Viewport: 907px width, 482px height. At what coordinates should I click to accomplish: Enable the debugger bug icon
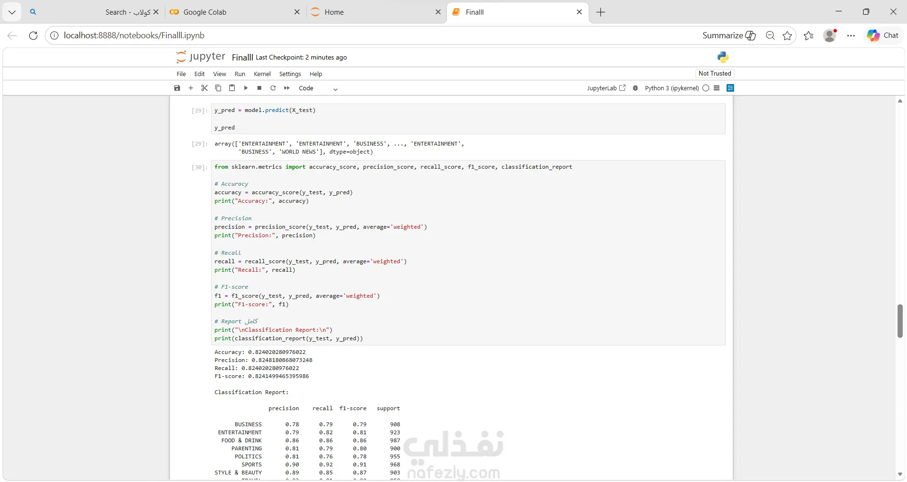[635, 88]
